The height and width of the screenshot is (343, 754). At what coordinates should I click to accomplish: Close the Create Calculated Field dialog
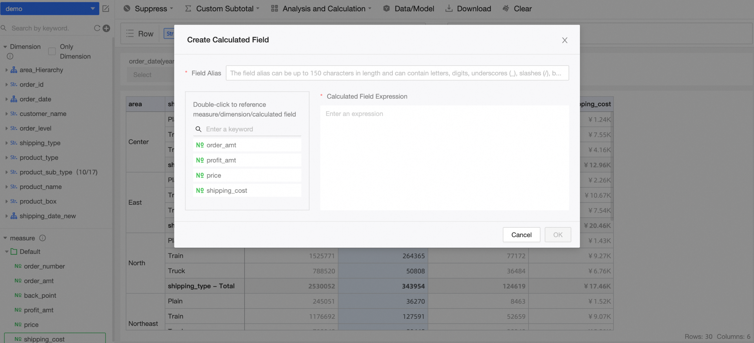tap(564, 40)
